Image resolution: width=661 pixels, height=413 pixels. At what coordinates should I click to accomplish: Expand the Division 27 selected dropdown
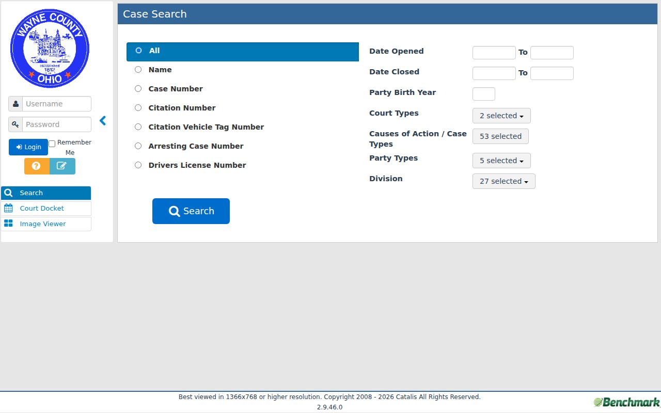pos(503,181)
